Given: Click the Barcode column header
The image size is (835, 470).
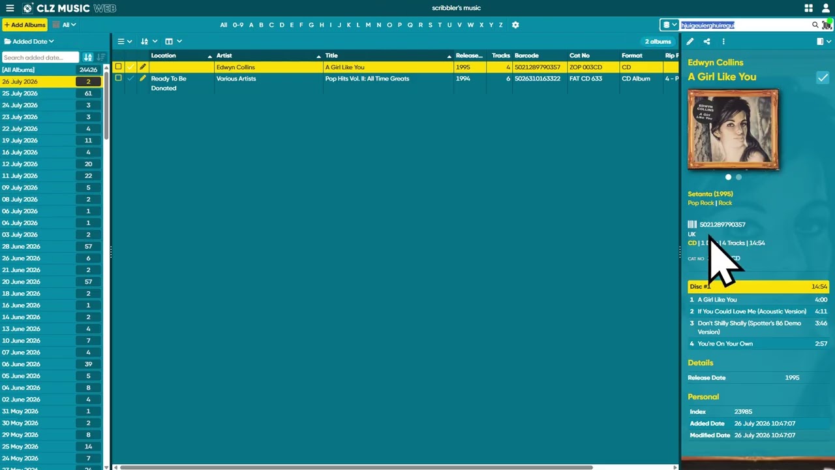Looking at the screenshot, I should click(x=539, y=55).
